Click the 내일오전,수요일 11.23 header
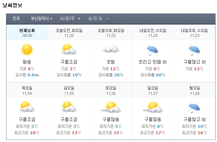Screen dimensions: 217x142 (x=153, y=33)
